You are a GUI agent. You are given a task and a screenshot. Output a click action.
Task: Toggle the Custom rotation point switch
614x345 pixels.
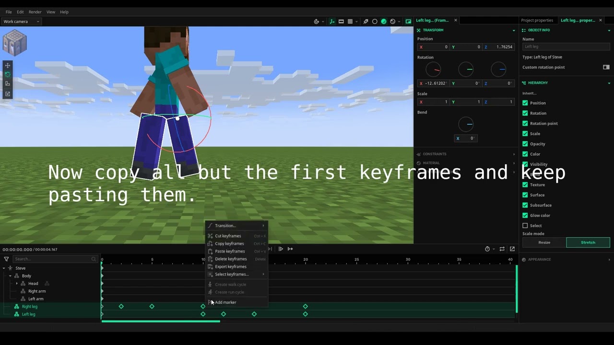pos(606,67)
